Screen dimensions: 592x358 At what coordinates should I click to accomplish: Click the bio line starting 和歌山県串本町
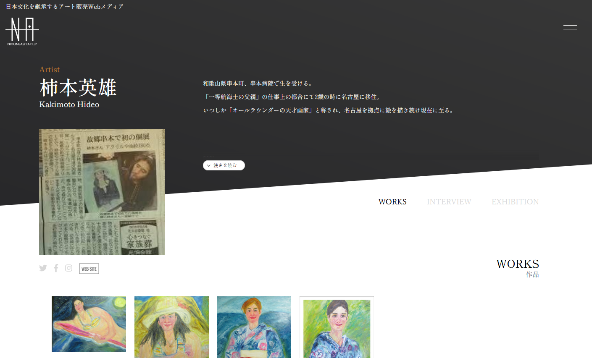258,84
